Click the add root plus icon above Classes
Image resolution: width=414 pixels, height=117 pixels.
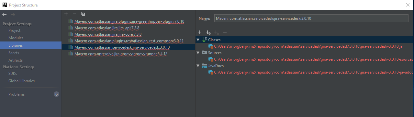pos(200,32)
